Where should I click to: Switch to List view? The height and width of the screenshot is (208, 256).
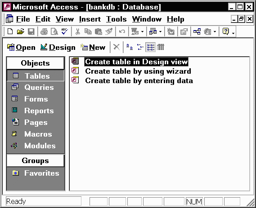pos(150,47)
